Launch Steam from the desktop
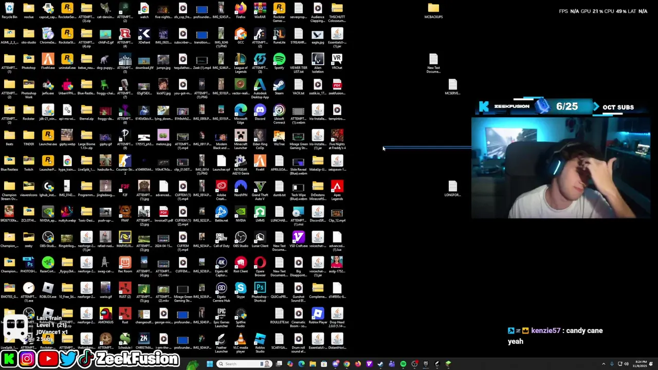Viewport: 658px width, 370px height. coord(279,87)
